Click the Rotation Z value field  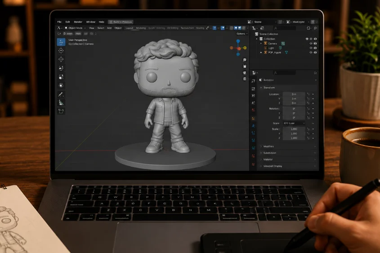294,118
